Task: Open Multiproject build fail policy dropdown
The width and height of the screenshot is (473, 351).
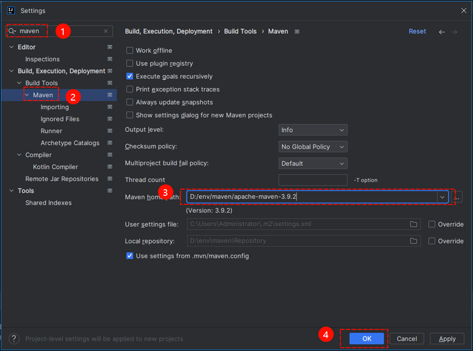Action: [x=313, y=163]
